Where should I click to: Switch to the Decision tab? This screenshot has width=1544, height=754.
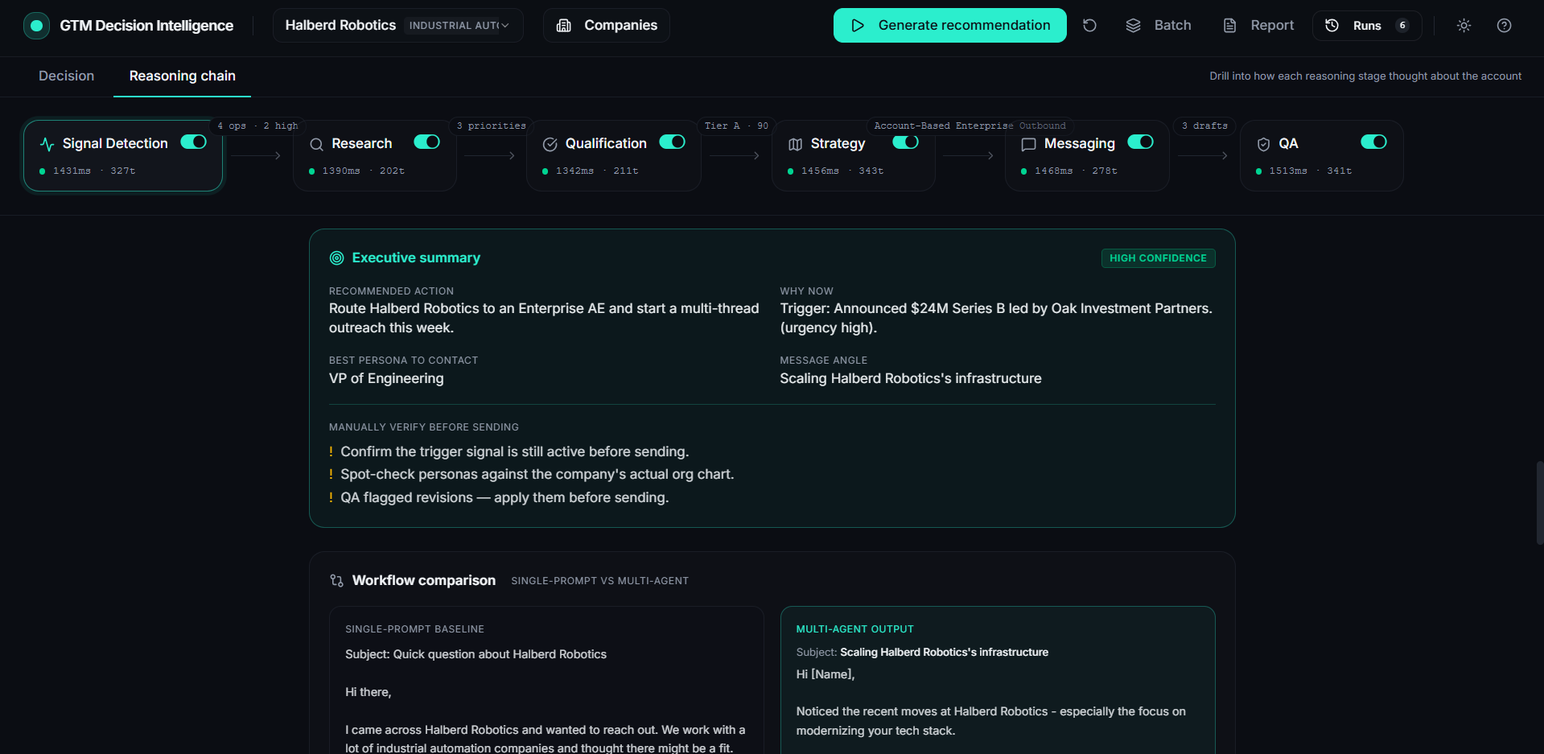67,76
